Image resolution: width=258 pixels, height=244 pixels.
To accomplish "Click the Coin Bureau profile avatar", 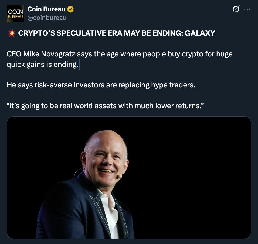I will [15, 13].
